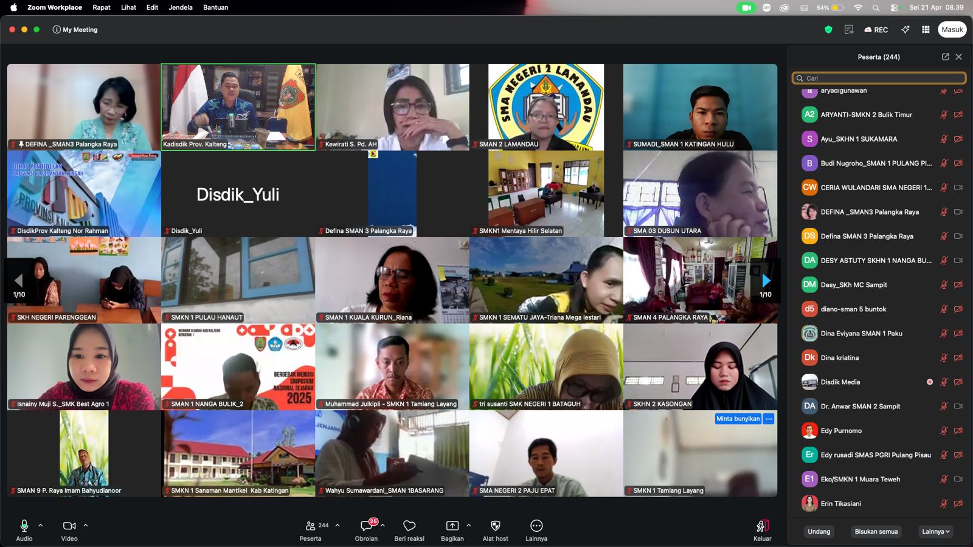973x547 pixels.
Task: Expand the Audio options caret
Action: pyautogui.click(x=41, y=525)
